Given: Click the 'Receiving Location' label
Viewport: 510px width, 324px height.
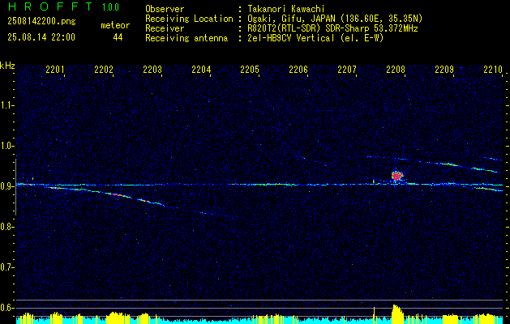Looking at the screenshot, I should pos(189,19).
